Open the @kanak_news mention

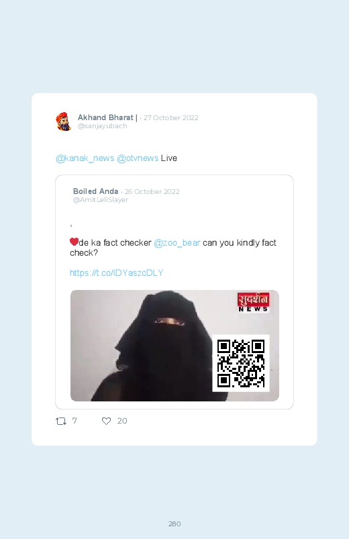point(85,158)
